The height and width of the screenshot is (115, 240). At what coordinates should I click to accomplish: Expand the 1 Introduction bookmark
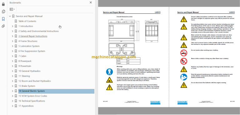coord(12,26)
